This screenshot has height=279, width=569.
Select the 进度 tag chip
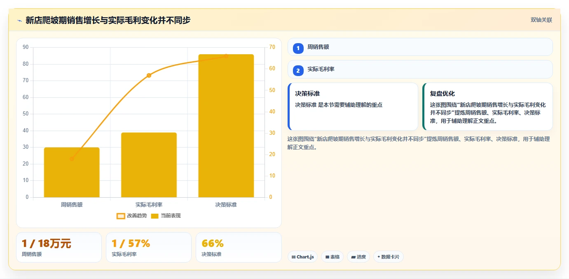pos(358,257)
